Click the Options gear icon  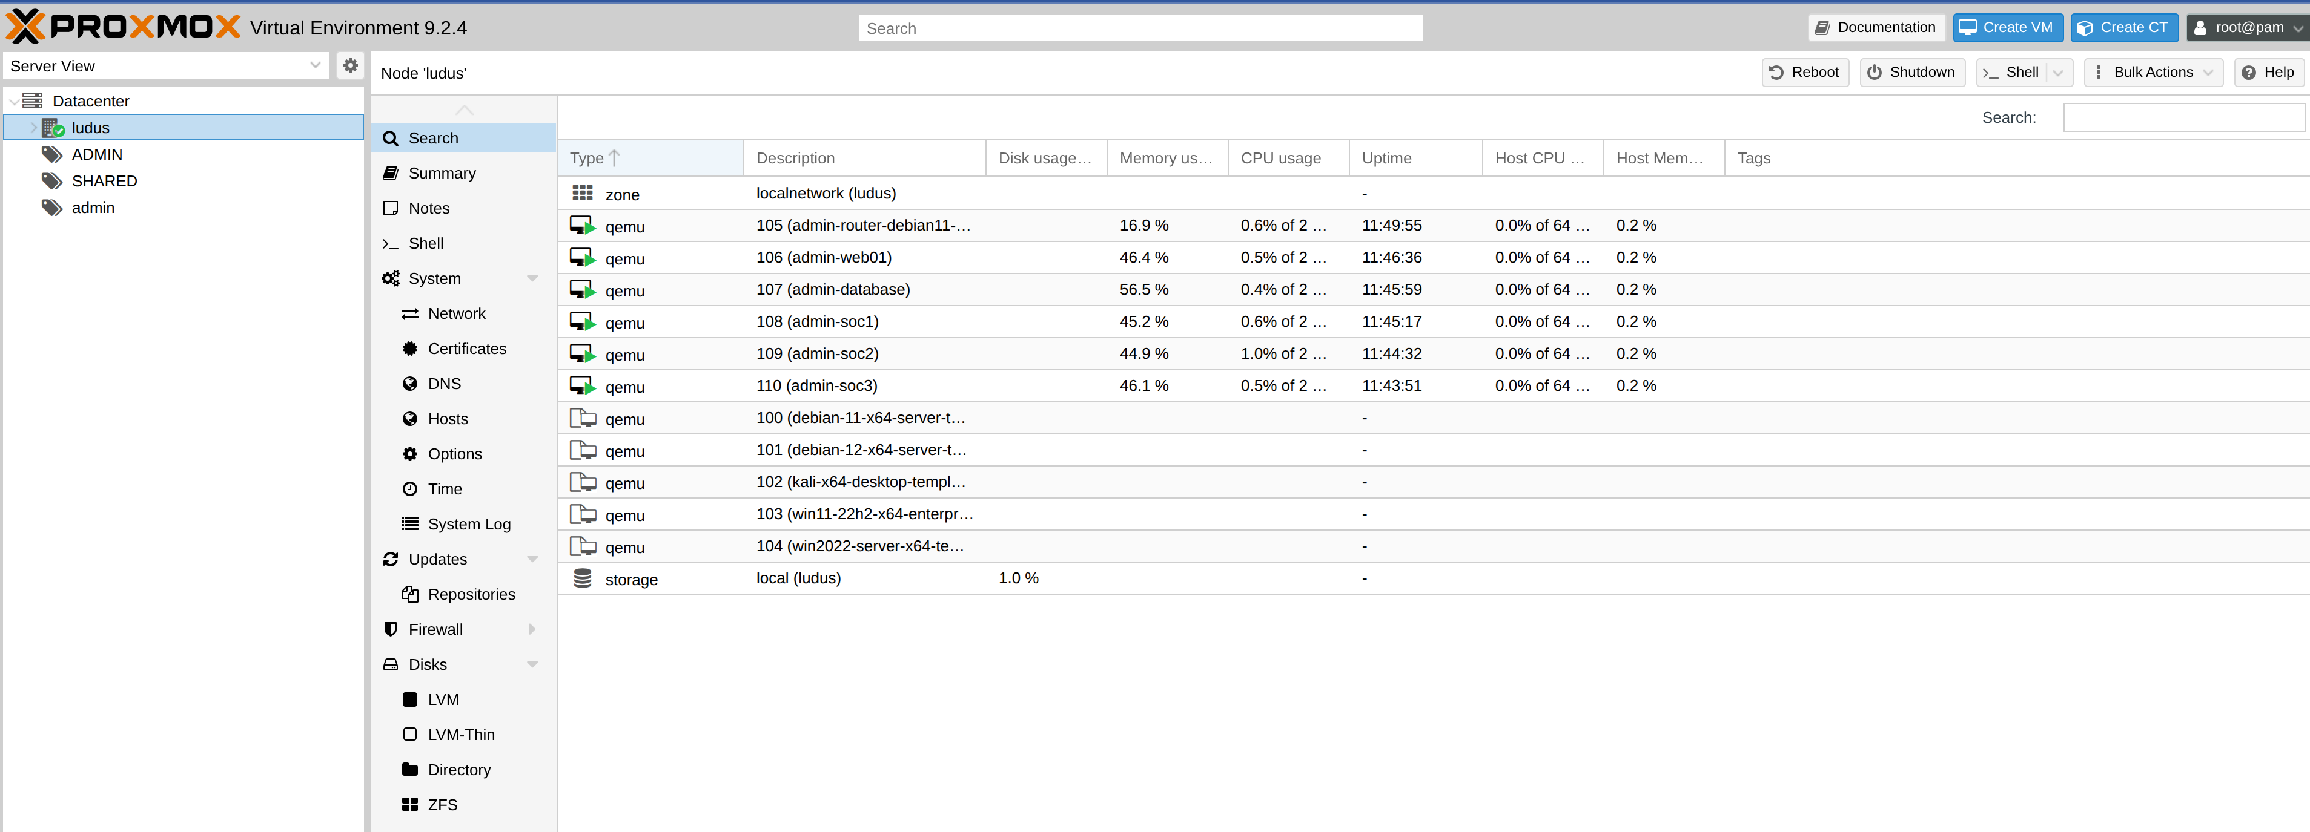(x=410, y=454)
